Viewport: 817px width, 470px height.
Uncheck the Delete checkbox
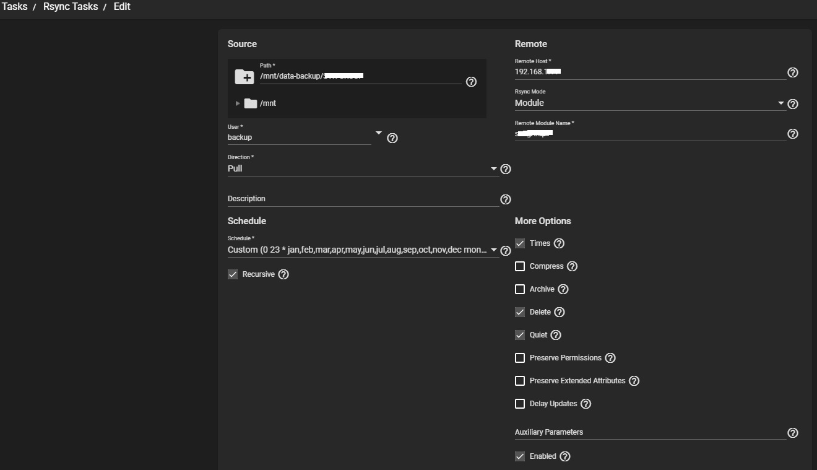(x=520, y=312)
